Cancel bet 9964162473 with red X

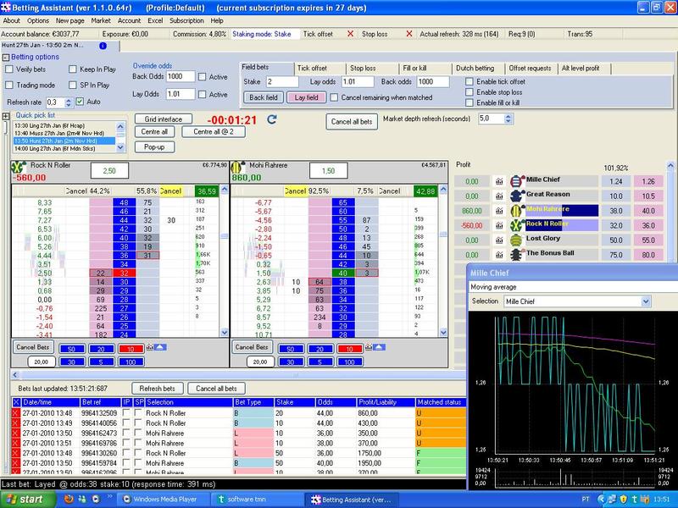point(16,433)
